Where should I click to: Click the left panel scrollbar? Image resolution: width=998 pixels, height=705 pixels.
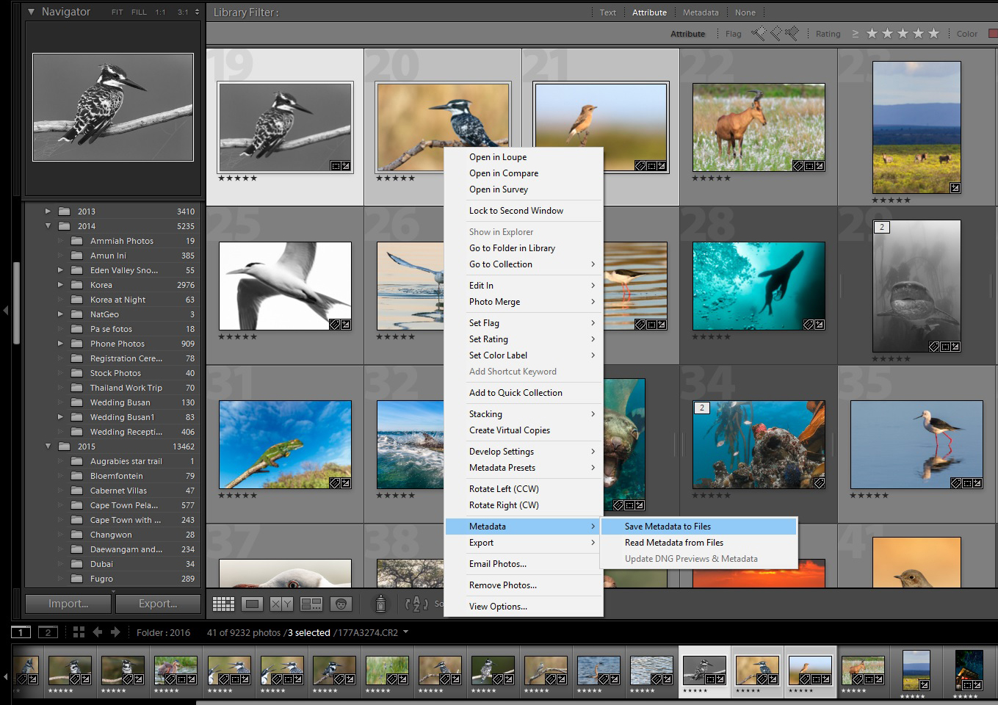[x=16, y=302]
